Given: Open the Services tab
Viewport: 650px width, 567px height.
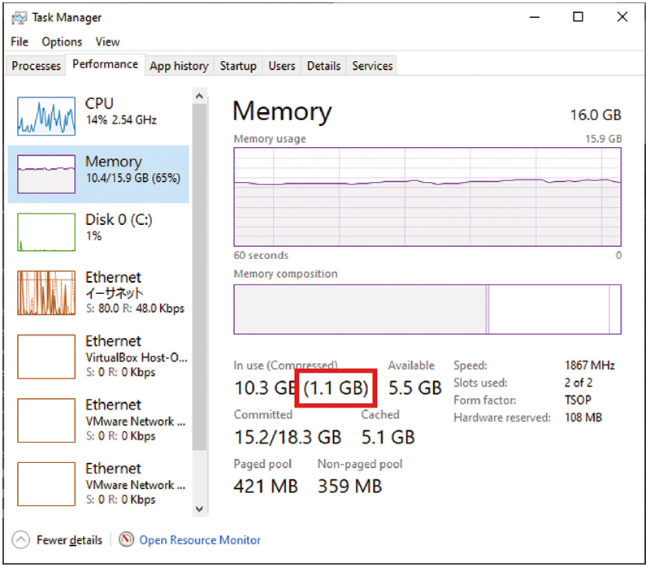Looking at the screenshot, I should [x=372, y=66].
